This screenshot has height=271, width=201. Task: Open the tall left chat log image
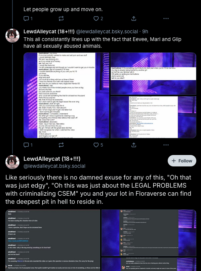click(66, 95)
